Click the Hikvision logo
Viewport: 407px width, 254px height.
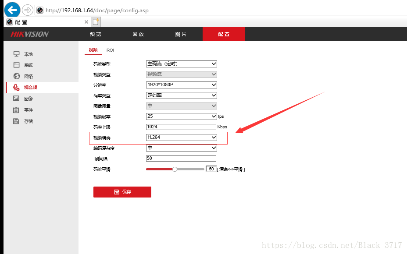(29, 34)
